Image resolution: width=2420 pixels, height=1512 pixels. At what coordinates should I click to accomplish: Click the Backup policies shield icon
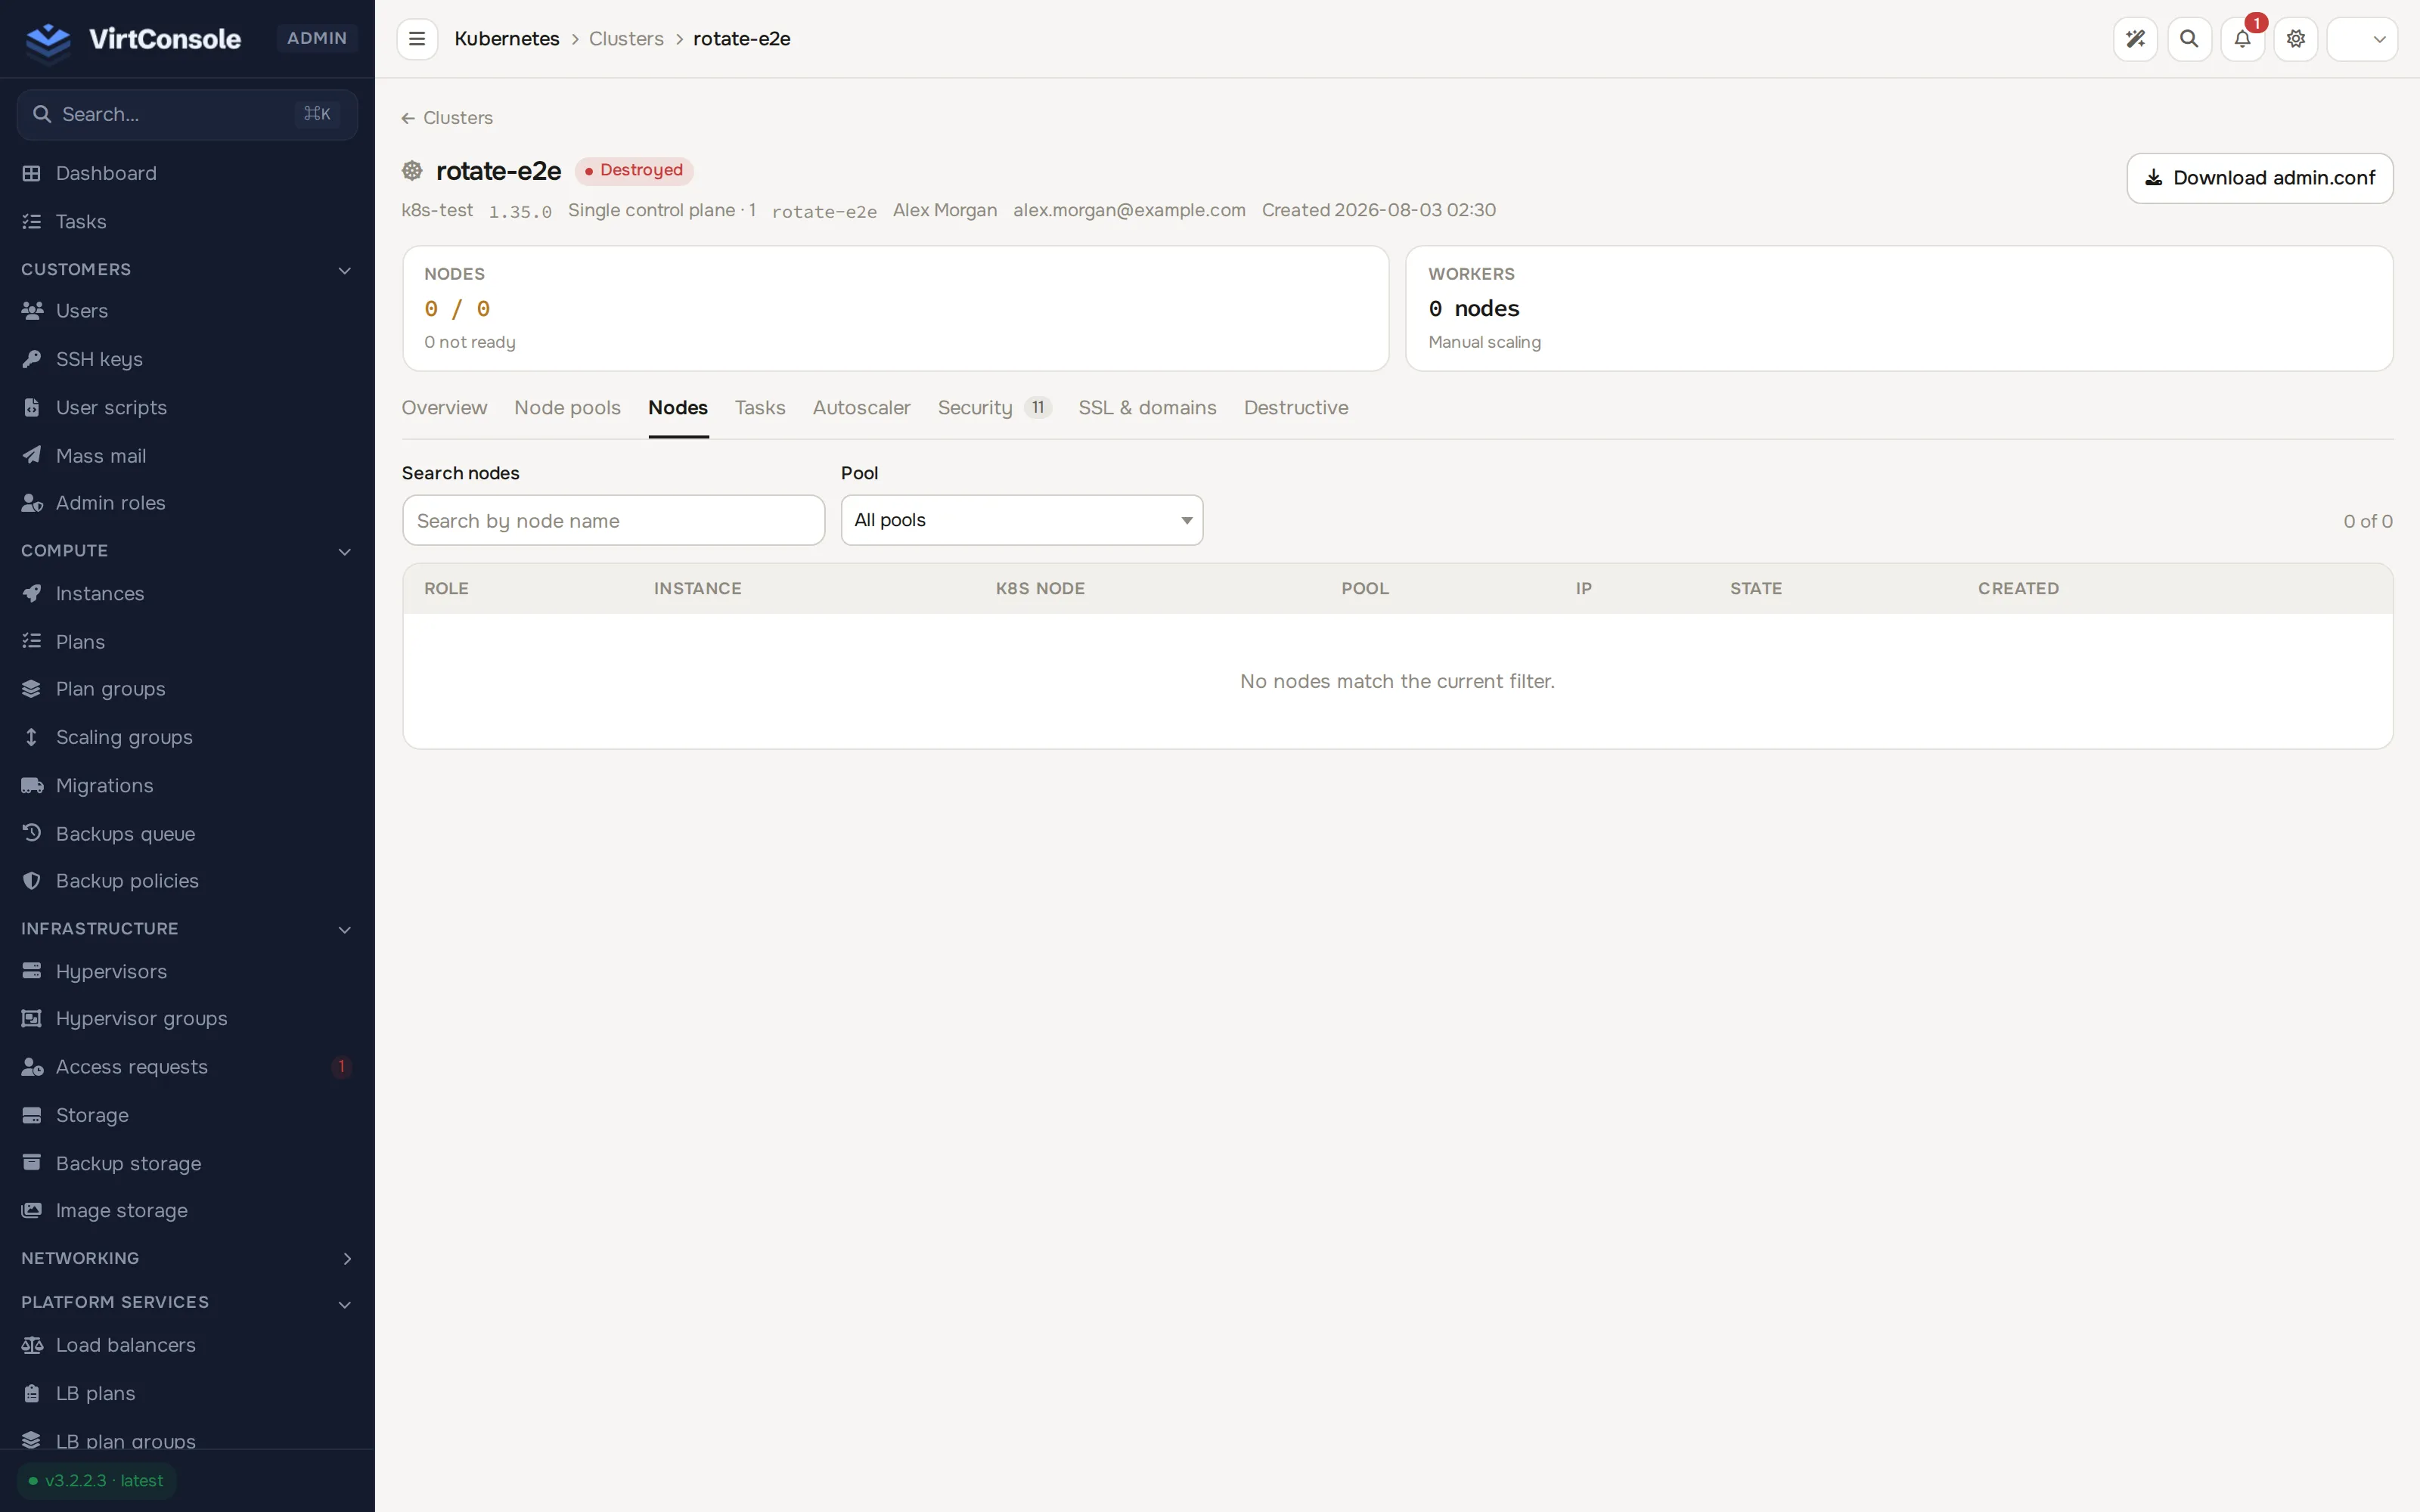pyautogui.click(x=32, y=881)
